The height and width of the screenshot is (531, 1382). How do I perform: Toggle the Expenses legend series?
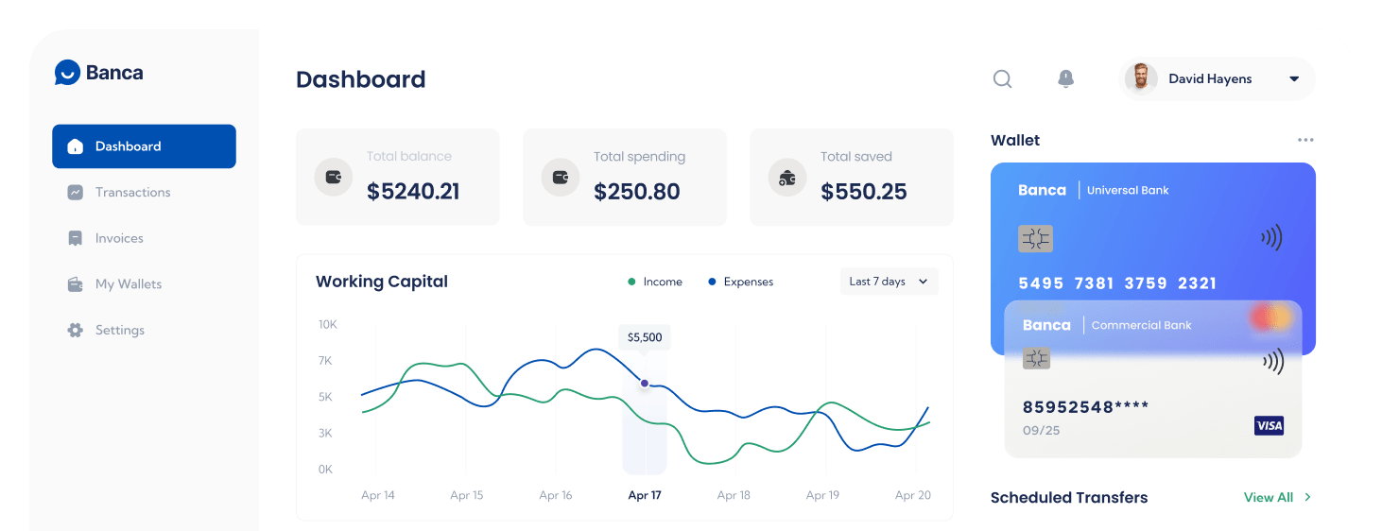[x=740, y=282]
